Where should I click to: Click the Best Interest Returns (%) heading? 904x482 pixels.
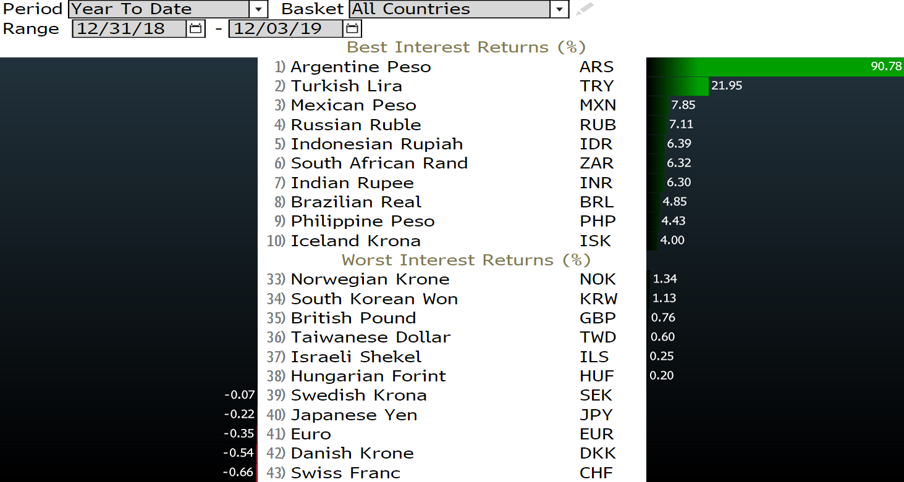(466, 48)
